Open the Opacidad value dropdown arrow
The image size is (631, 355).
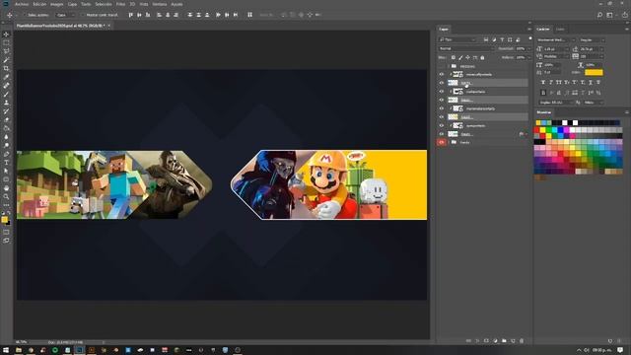click(528, 48)
